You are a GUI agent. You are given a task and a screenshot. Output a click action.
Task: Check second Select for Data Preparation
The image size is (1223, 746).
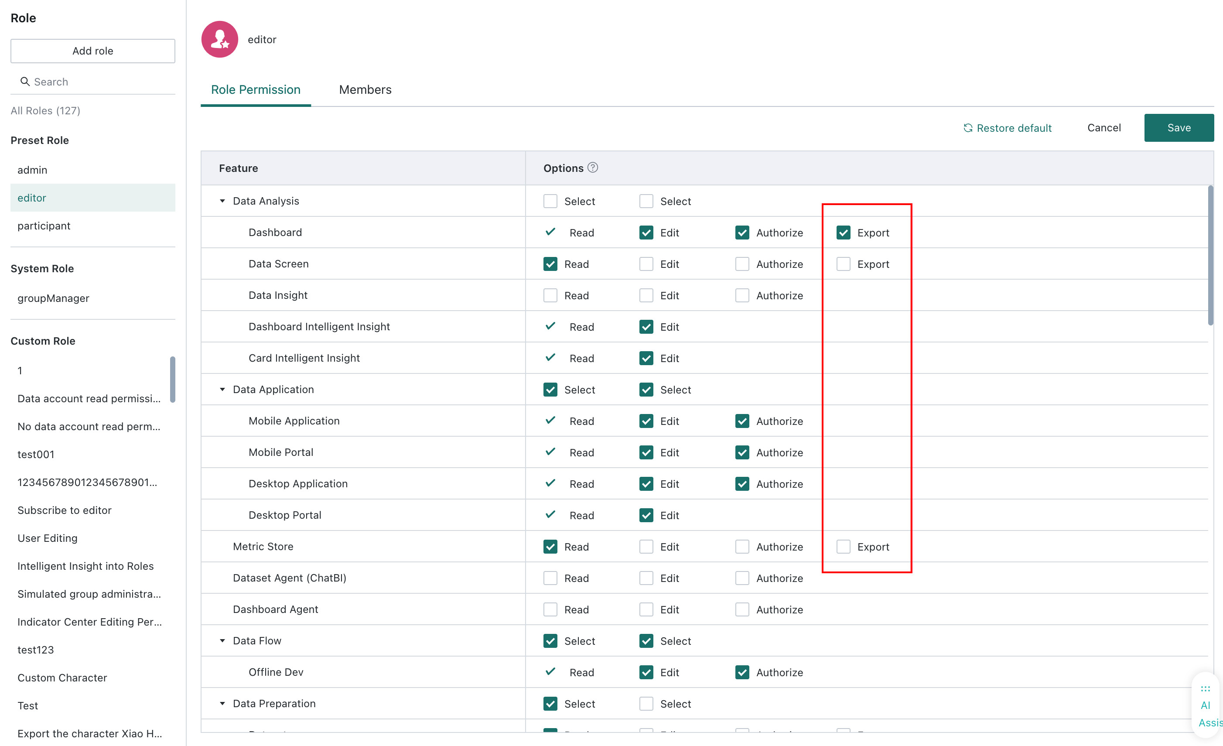point(646,704)
